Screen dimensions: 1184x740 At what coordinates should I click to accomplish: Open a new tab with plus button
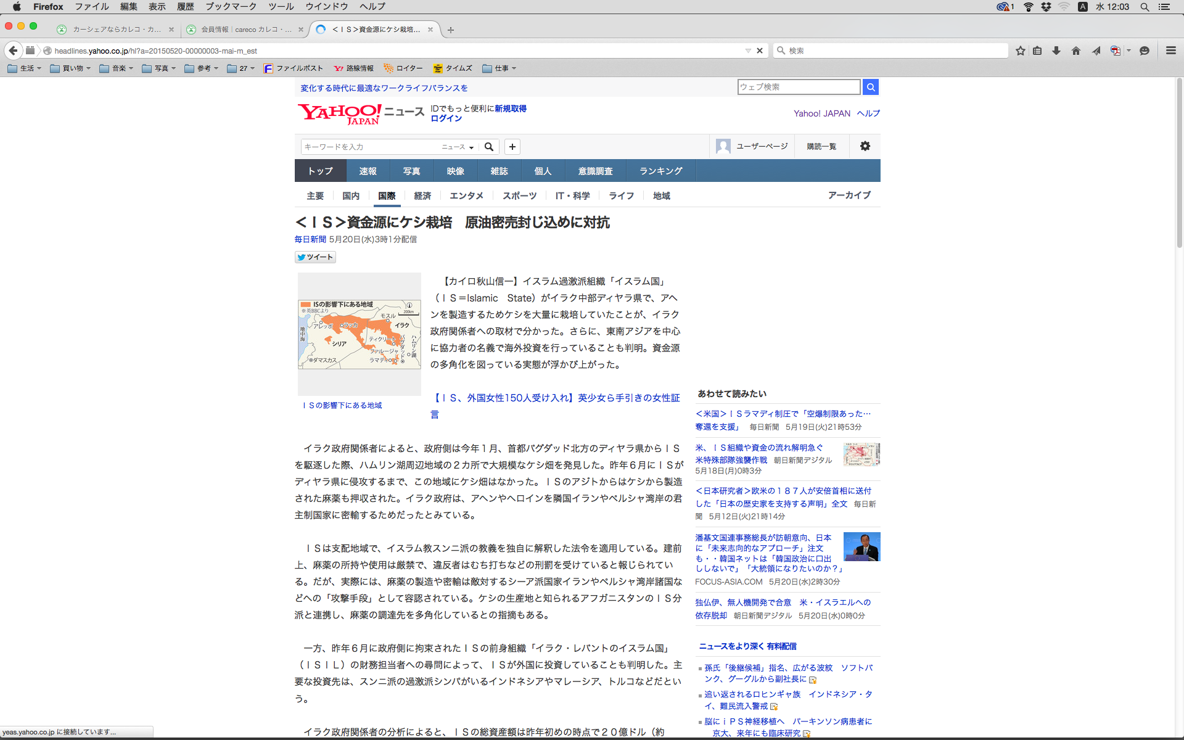coord(451,30)
